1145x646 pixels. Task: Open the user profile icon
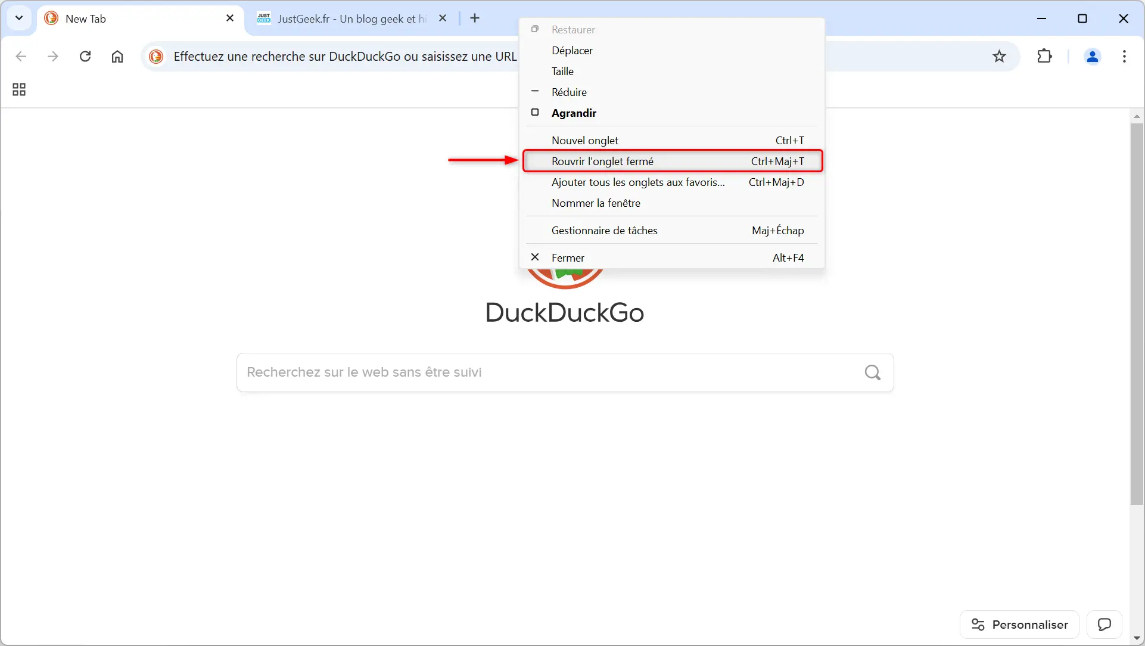tap(1092, 57)
